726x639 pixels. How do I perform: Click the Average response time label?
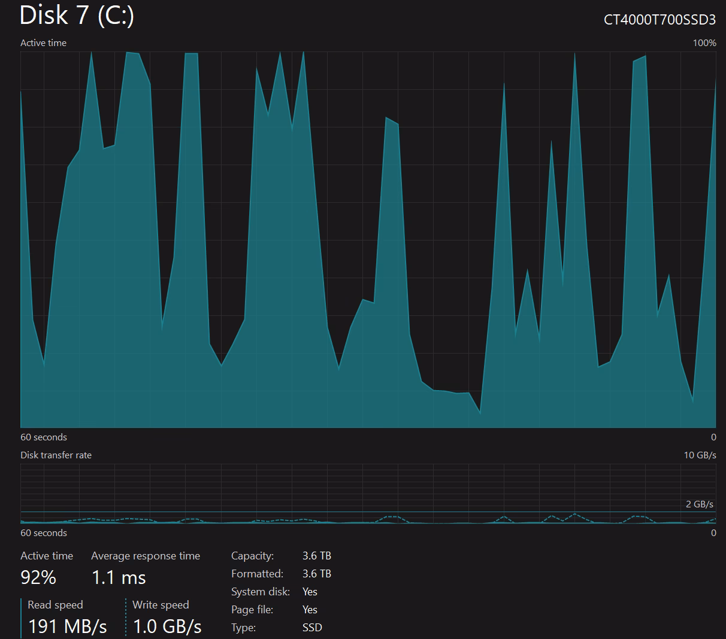[x=146, y=556]
